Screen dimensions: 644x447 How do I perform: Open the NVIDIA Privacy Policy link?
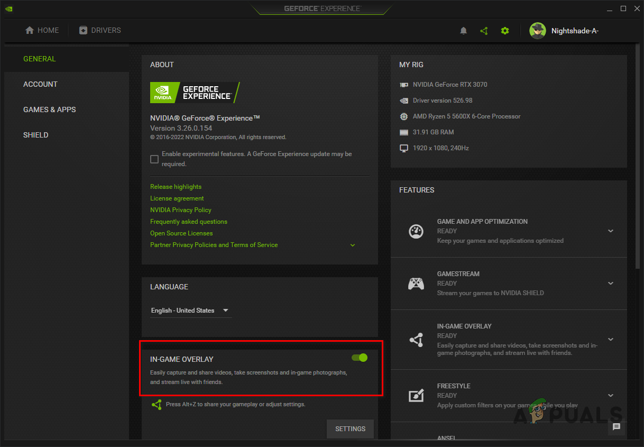(181, 209)
